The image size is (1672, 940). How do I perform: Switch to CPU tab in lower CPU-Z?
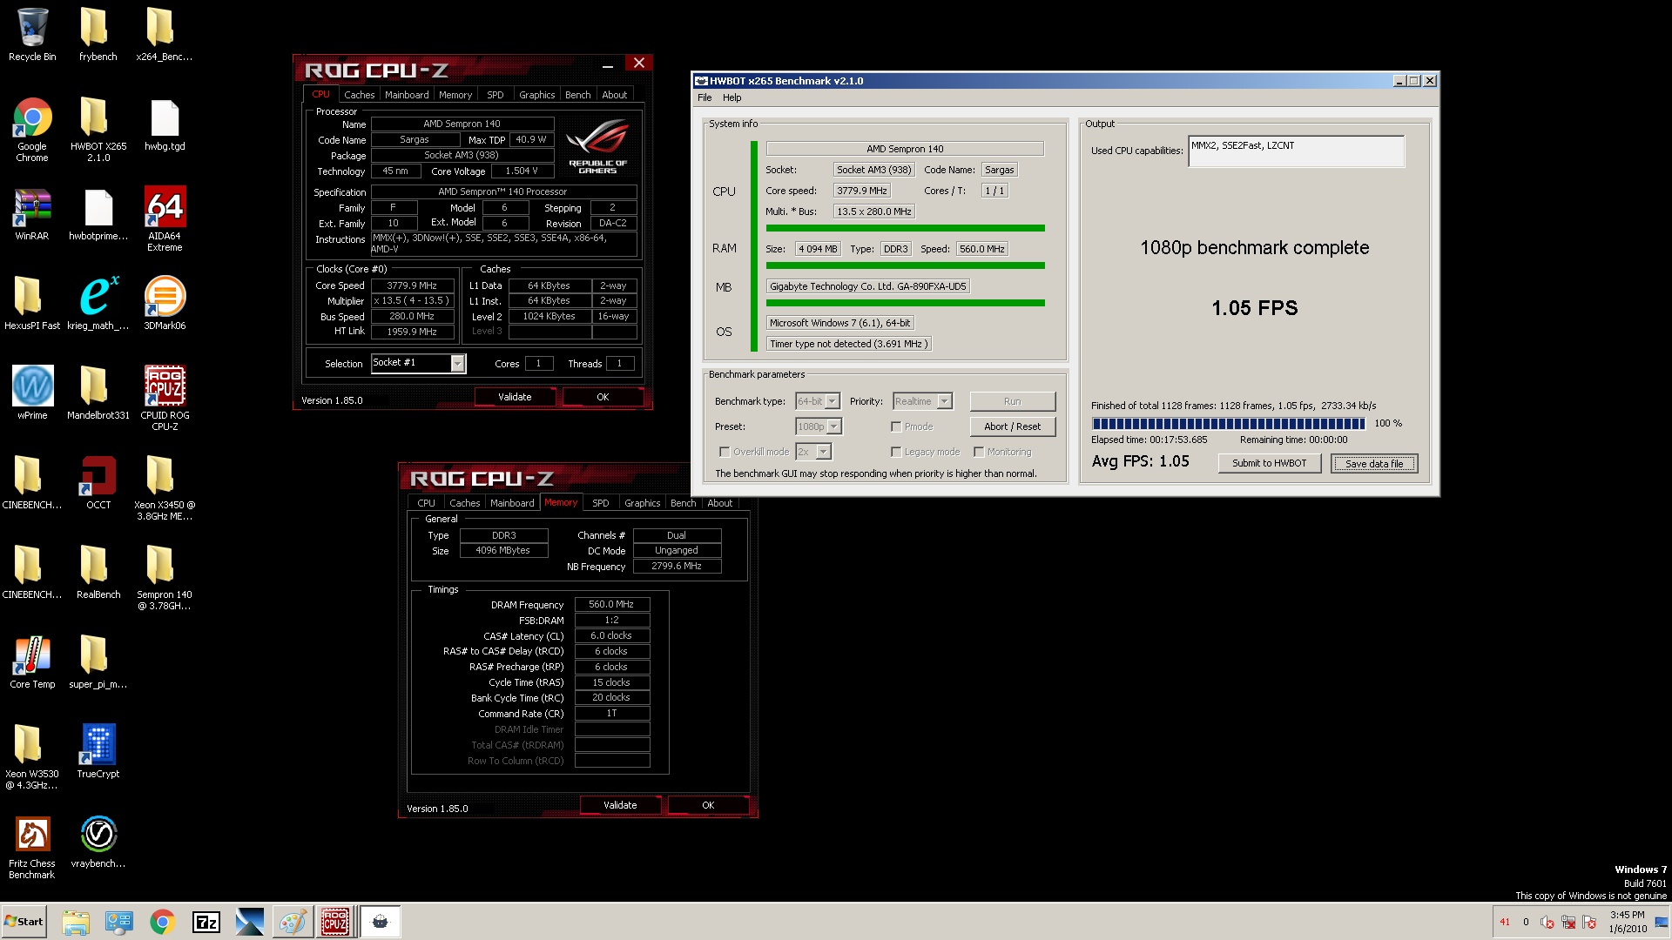click(x=427, y=503)
